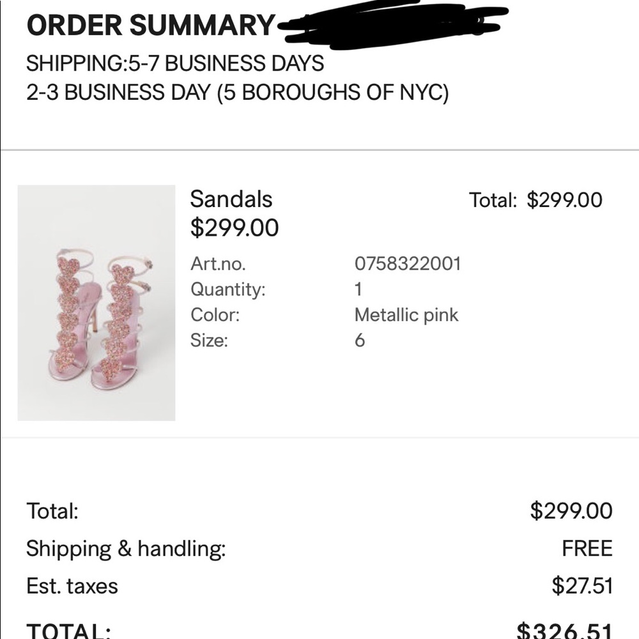Click the Quantity label
This screenshot has height=639, width=639.
[x=227, y=289]
